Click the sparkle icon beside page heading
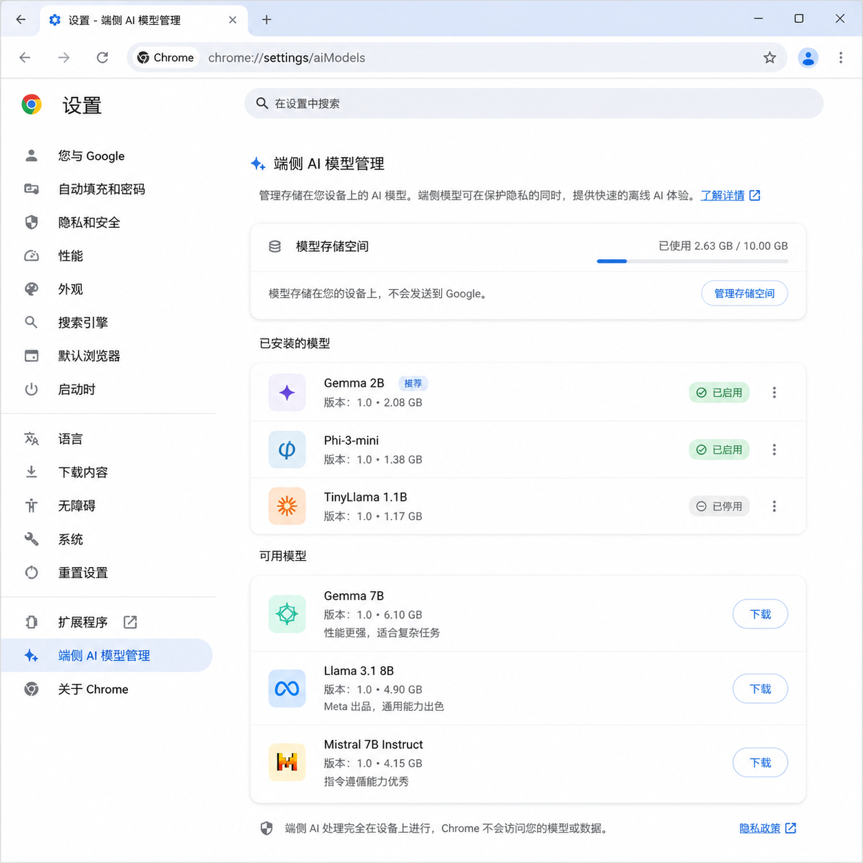Viewport: 863px width, 863px height. tap(258, 164)
